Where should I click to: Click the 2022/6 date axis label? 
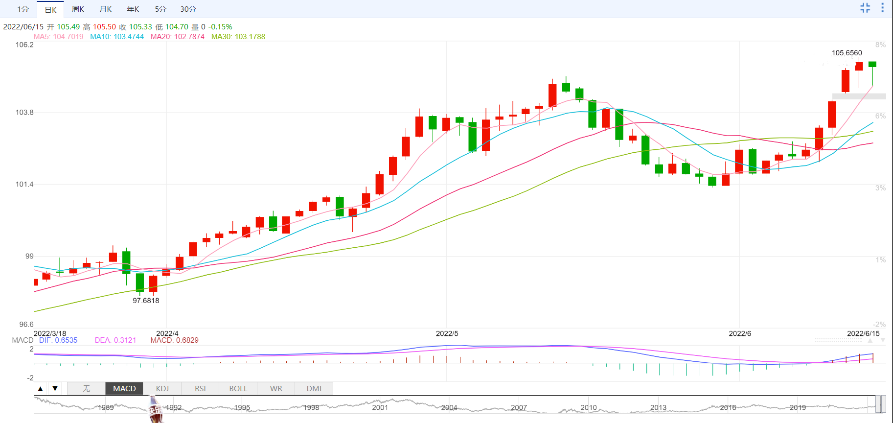(x=740, y=333)
